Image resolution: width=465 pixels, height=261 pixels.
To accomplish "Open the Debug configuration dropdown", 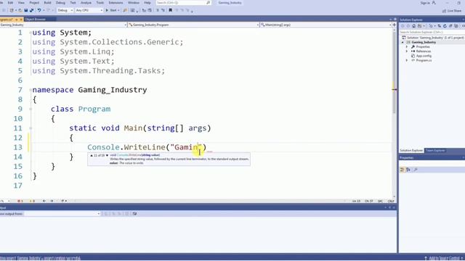I will [x=65, y=10].
